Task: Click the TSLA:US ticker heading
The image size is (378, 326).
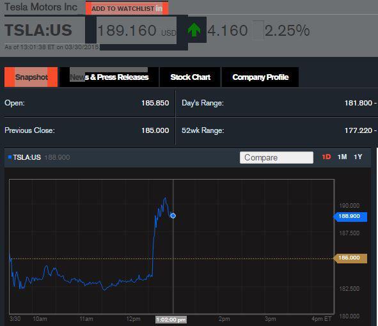Action: pos(38,30)
